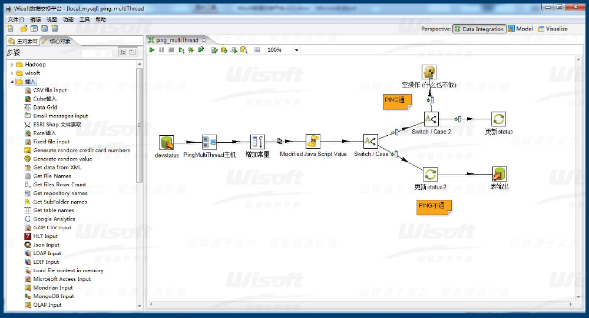Click the devstatus input step icon
The height and width of the screenshot is (318, 589).
coord(167,142)
